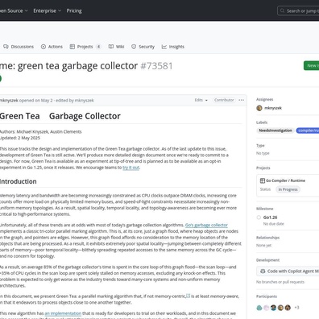Open the Wiki tab
Viewport: 319px width, 319px height.
[x=116, y=47]
